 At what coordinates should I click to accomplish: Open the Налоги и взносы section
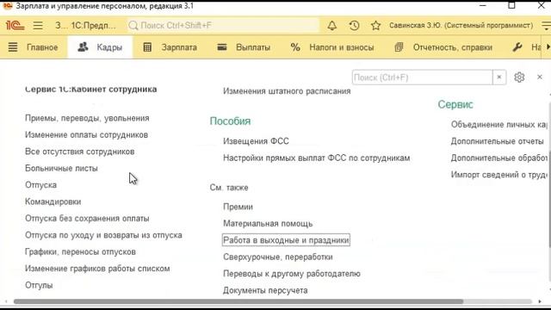[341, 47]
